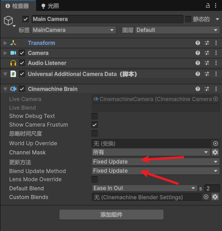Open Cinemachine Brain presets icon
The height and width of the screenshot is (231, 222).
pos(207,89)
